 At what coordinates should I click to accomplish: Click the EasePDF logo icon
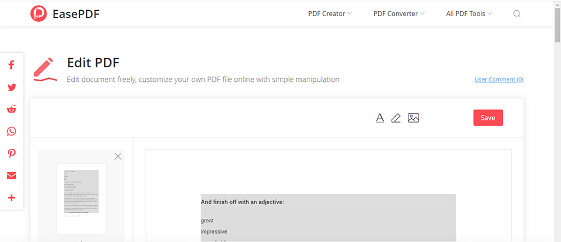click(39, 14)
